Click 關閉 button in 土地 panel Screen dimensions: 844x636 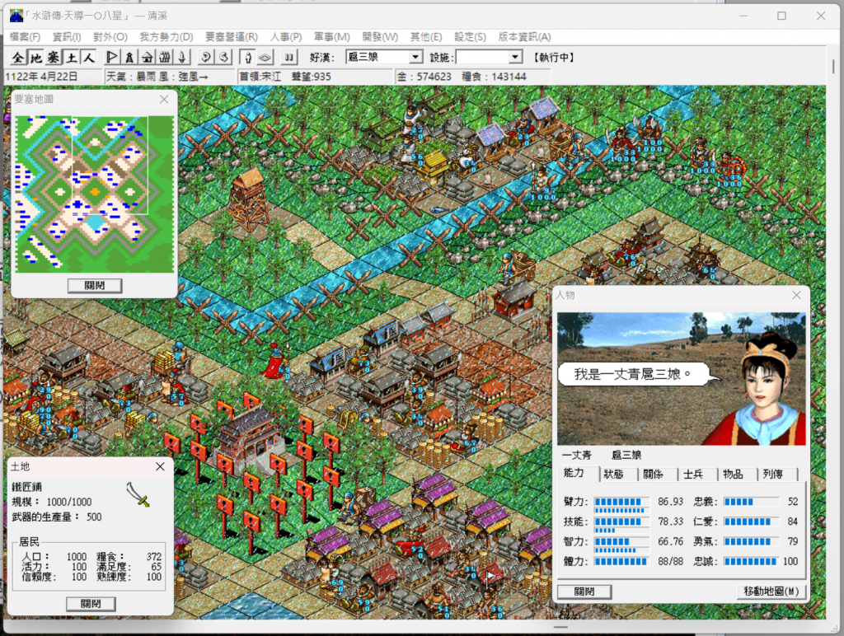(x=91, y=604)
